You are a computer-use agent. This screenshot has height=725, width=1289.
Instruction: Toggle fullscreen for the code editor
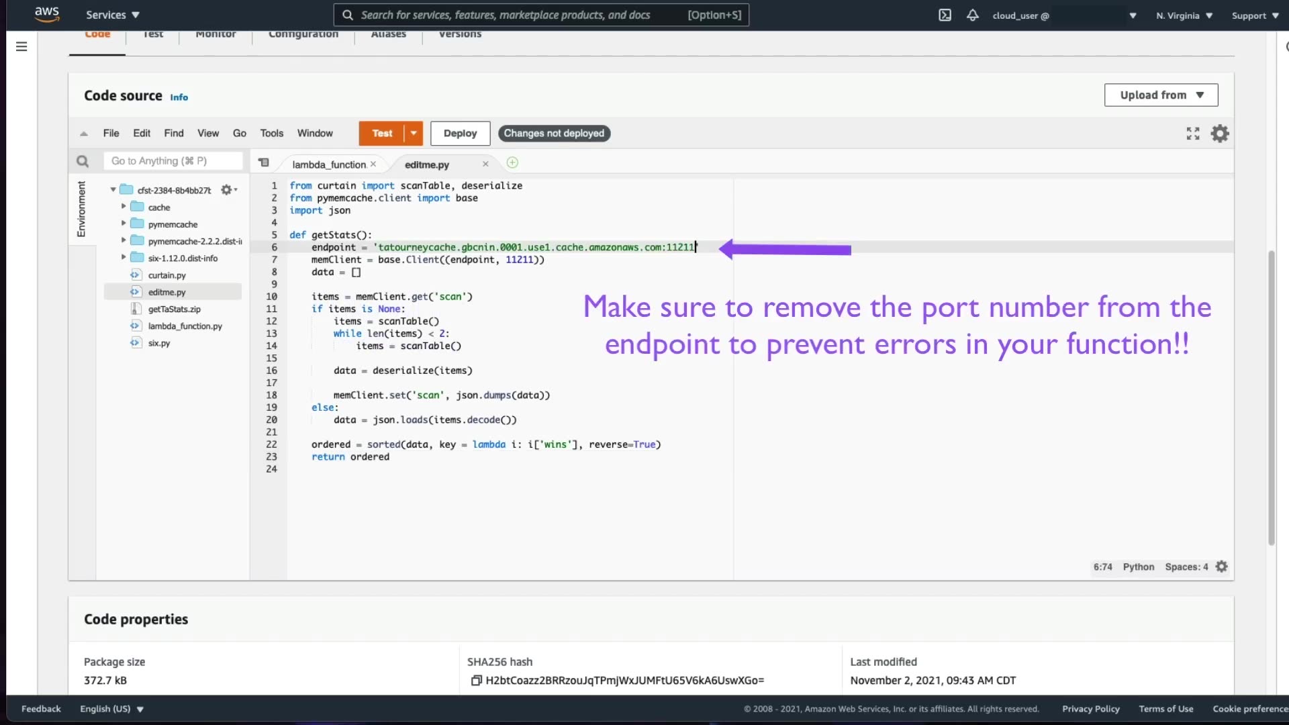click(x=1192, y=134)
